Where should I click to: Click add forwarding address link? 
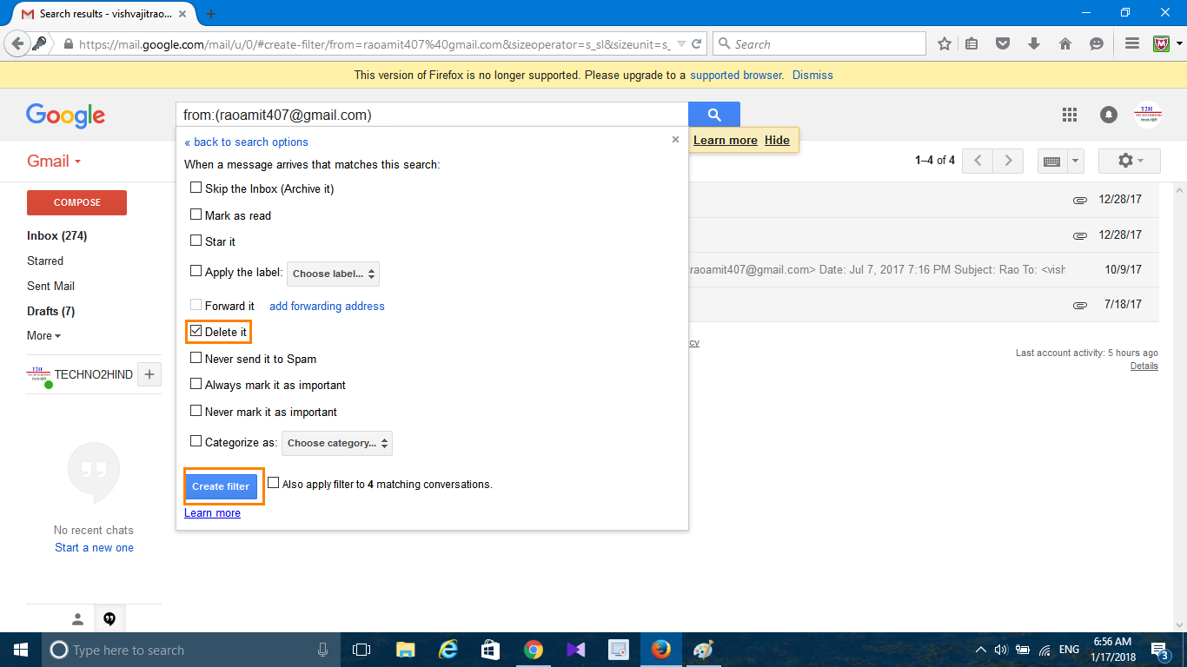pos(327,306)
